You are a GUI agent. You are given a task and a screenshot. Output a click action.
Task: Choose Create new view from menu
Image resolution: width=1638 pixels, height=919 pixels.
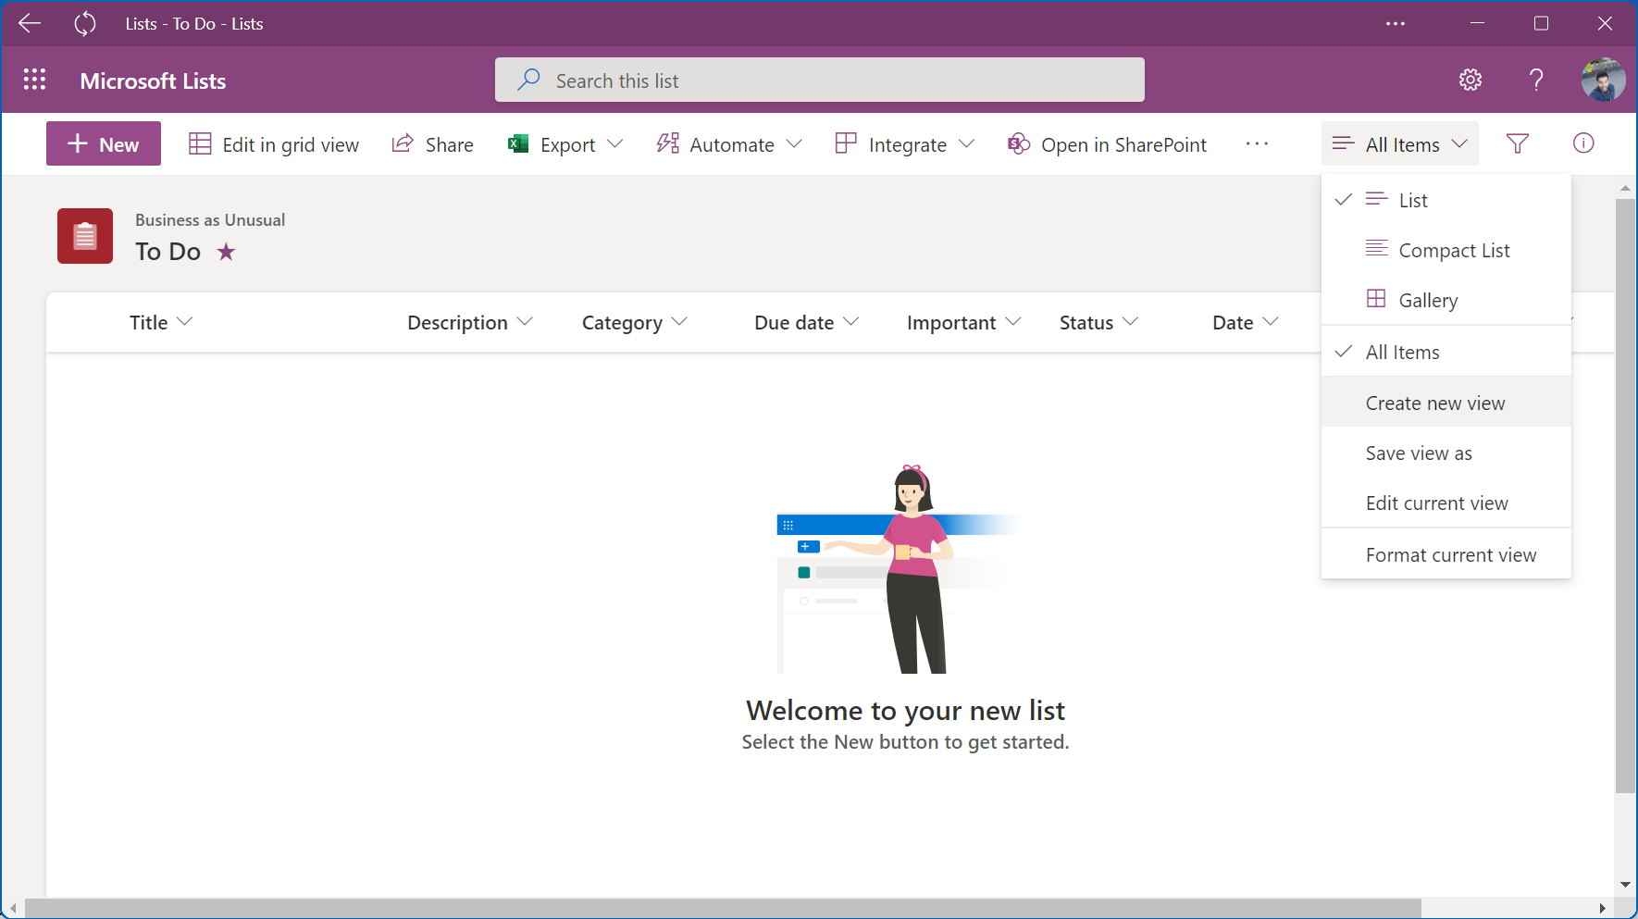point(1434,403)
